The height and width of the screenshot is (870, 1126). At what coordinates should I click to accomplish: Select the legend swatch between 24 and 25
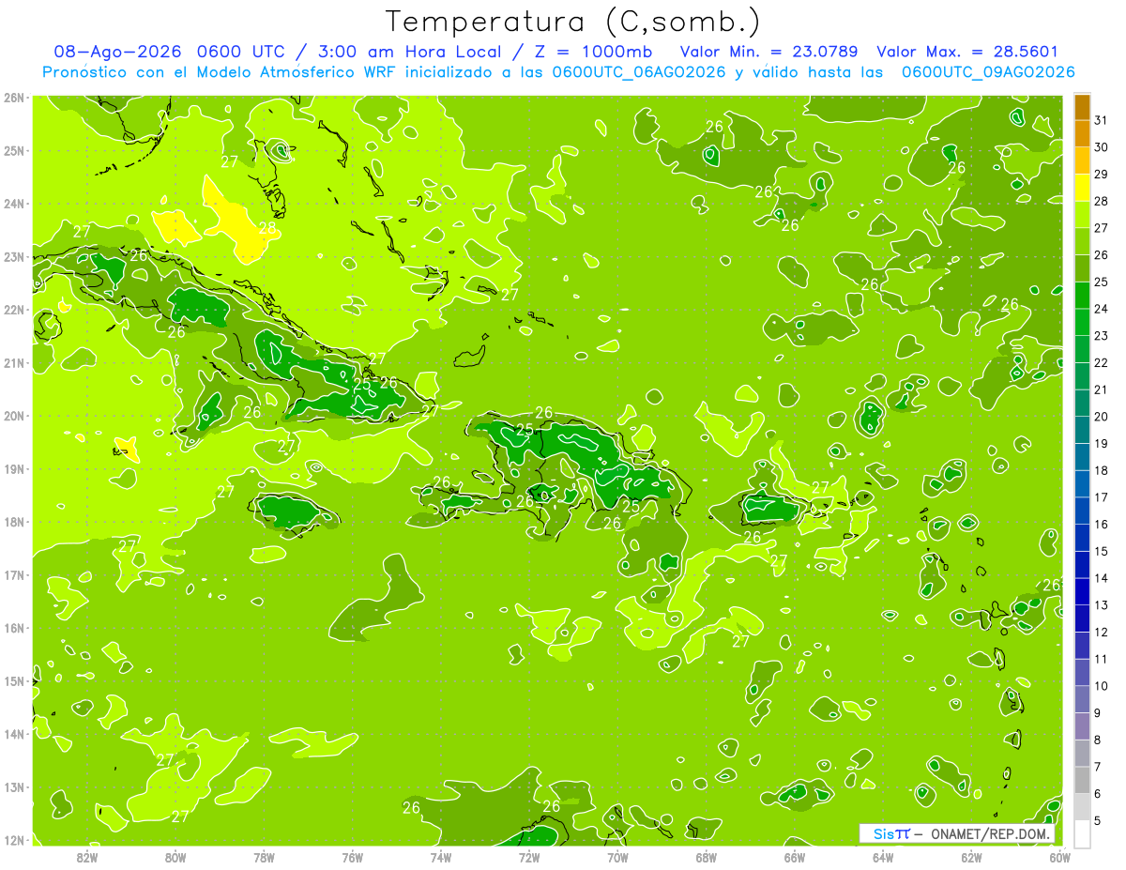pos(1082,295)
